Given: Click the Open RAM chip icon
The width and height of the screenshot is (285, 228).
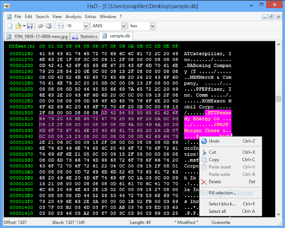Looking at the screenshot, I should (41, 26).
